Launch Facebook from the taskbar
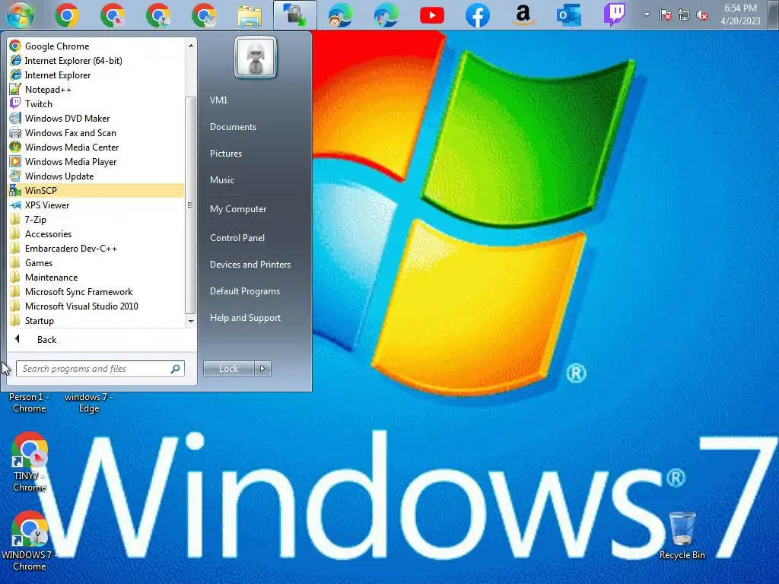Viewport: 779px width, 584px height. click(x=478, y=15)
